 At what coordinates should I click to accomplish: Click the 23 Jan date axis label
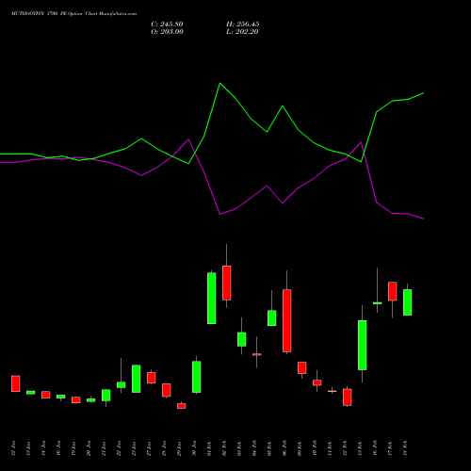click(x=134, y=448)
